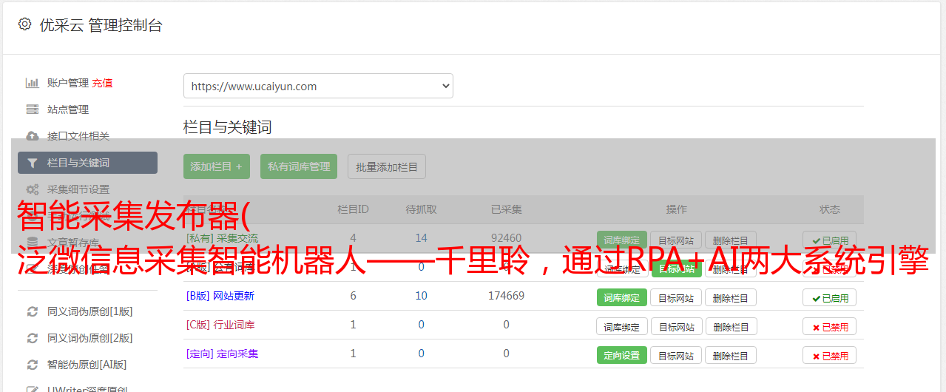Click the red 充值 link
Image resolution: width=946 pixels, height=392 pixels.
point(103,83)
